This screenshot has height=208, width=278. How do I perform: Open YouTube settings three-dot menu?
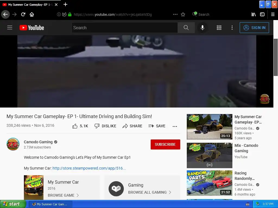(x=232, y=28)
